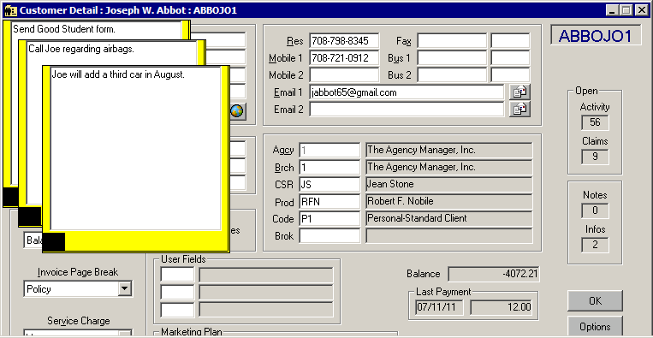Click black corner of third-car sticky note
The width and height of the screenshot is (653, 338).
point(54,241)
